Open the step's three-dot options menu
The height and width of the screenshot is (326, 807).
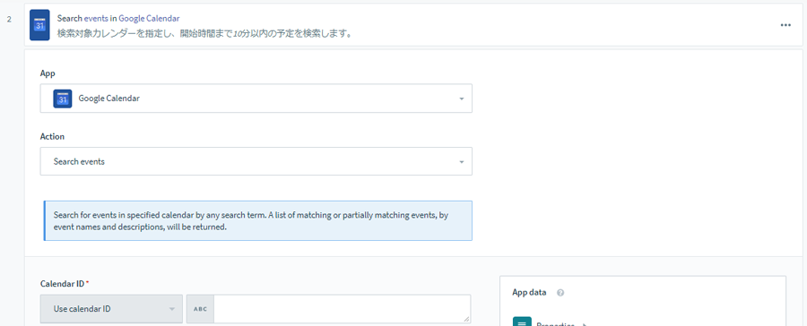coord(785,25)
